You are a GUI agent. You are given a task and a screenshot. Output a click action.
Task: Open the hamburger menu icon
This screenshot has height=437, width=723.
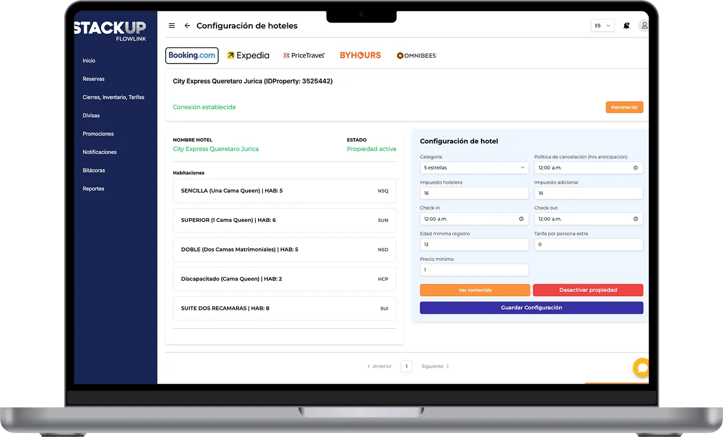tap(172, 26)
